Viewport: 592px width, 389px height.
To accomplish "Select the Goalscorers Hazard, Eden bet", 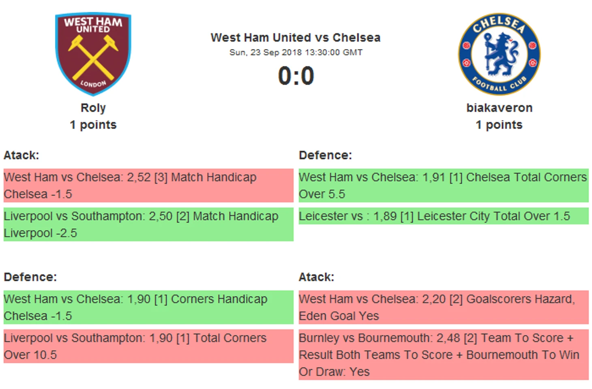I will (x=443, y=307).
